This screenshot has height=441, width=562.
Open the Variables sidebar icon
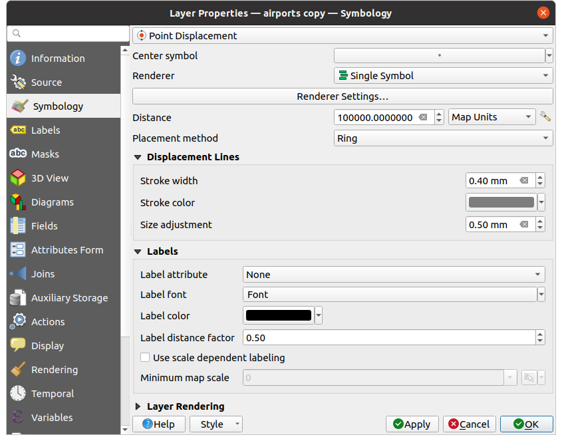(19, 417)
